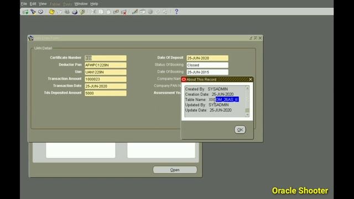Click the scrollbar thumb in About This Record

247,111
